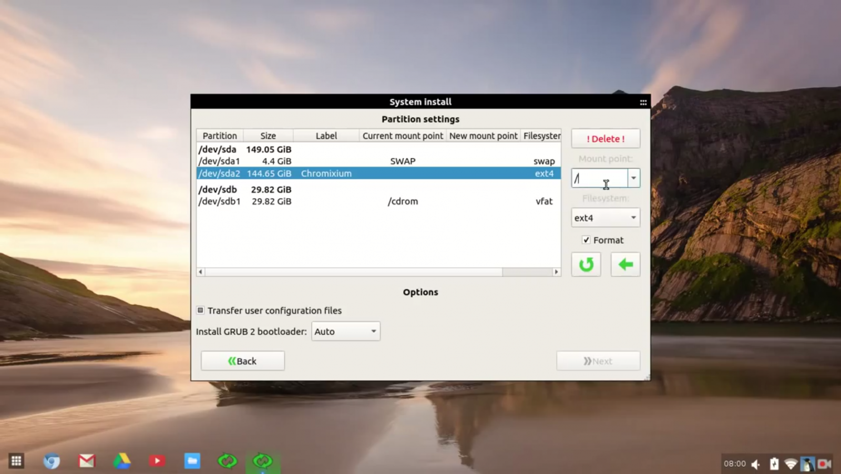Select the /dev/sda1 swap partition row

pos(378,161)
